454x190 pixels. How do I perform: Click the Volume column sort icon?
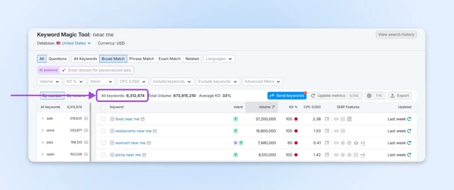(274, 107)
